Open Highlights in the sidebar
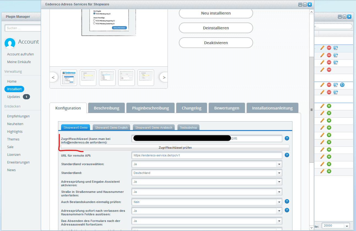 coord(15,132)
